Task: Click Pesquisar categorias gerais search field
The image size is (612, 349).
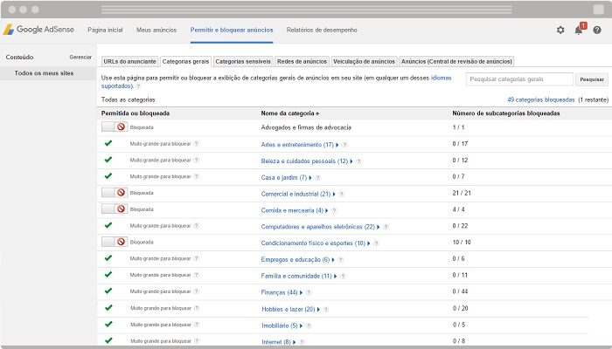Action: coord(519,79)
